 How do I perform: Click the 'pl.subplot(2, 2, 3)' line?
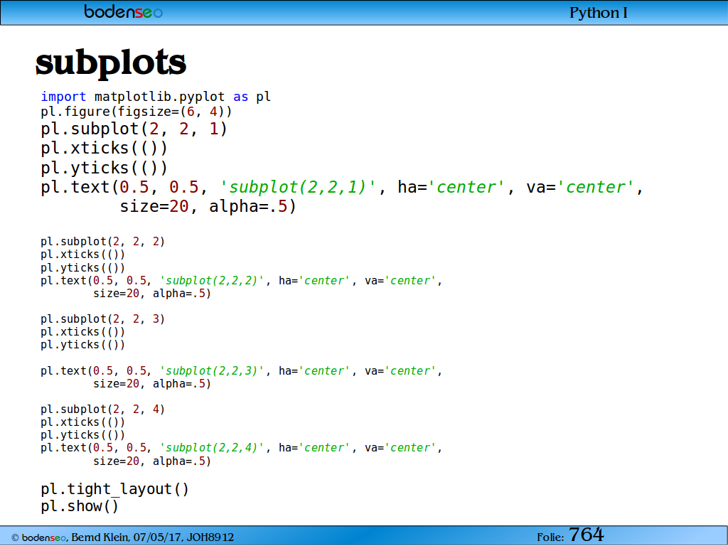click(102, 319)
